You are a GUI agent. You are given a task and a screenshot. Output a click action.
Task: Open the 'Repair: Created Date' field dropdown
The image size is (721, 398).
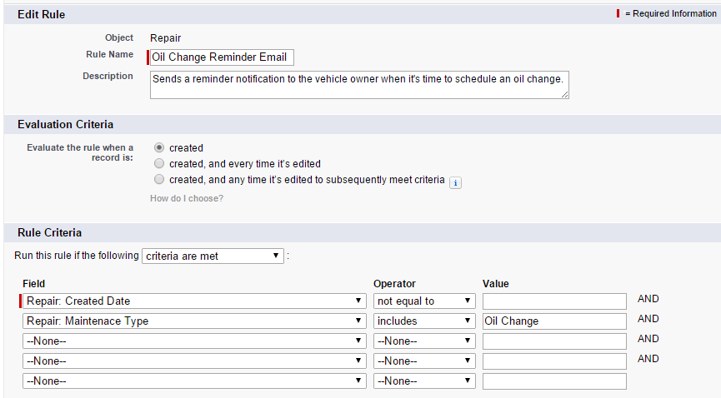coord(193,301)
